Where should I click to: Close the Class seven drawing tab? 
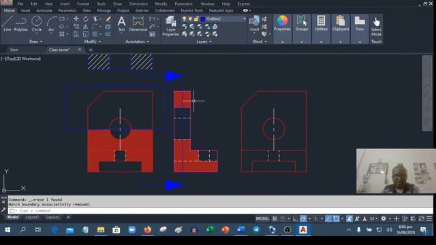point(80,50)
